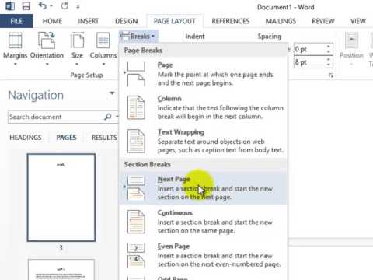Click the Redo icon in quick access toolbar
Viewport: 373px width, 280px height.
pos(64,6)
